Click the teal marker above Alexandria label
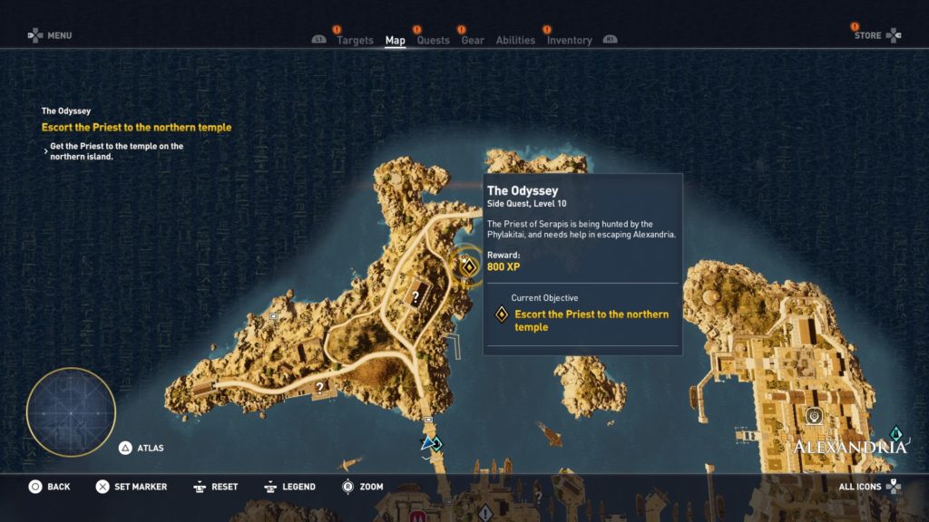The height and width of the screenshot is (522, 929). coord(895,434)
